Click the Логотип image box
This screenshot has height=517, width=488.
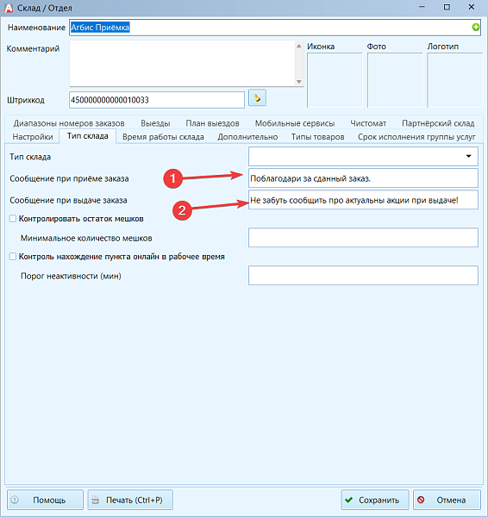[454, 80]
